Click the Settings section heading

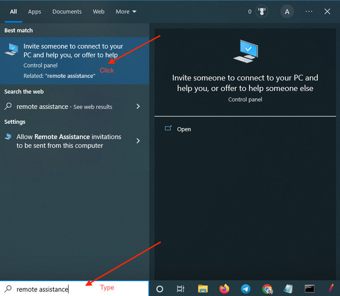coord(15,122)
